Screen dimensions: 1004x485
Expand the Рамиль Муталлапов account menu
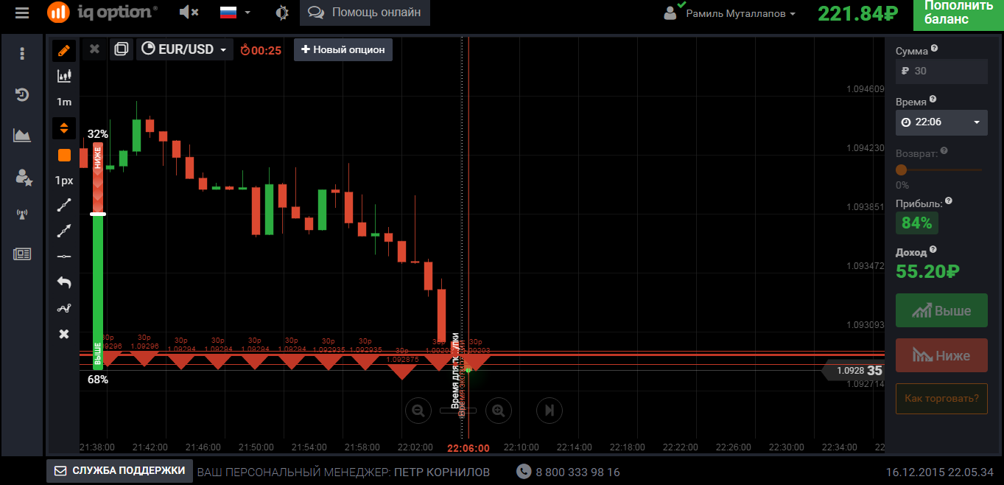pos(740,13)
